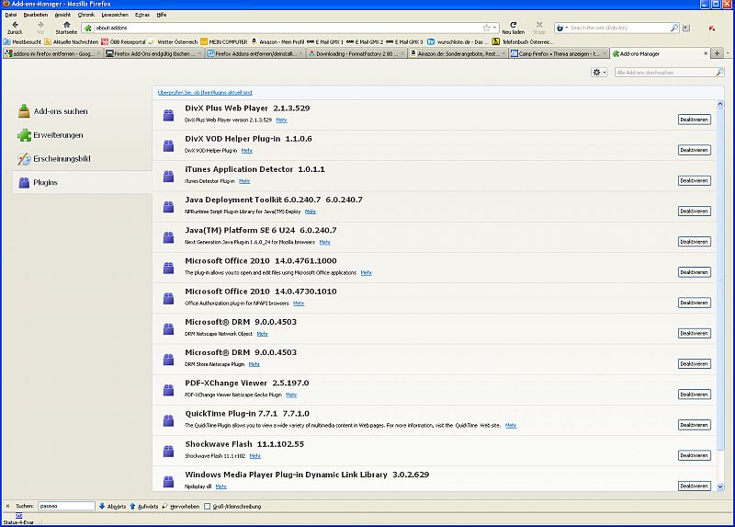735x527 pixels.
Task: Toggle Hervorheben highlight in find bar
Action: [x=182, y=506]
